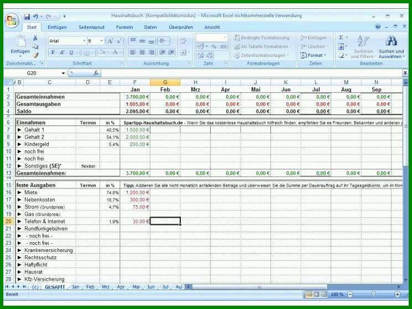Toggle underline U formatting
Viewport: 412px width, 309px height.
click(x=71, y=53)
